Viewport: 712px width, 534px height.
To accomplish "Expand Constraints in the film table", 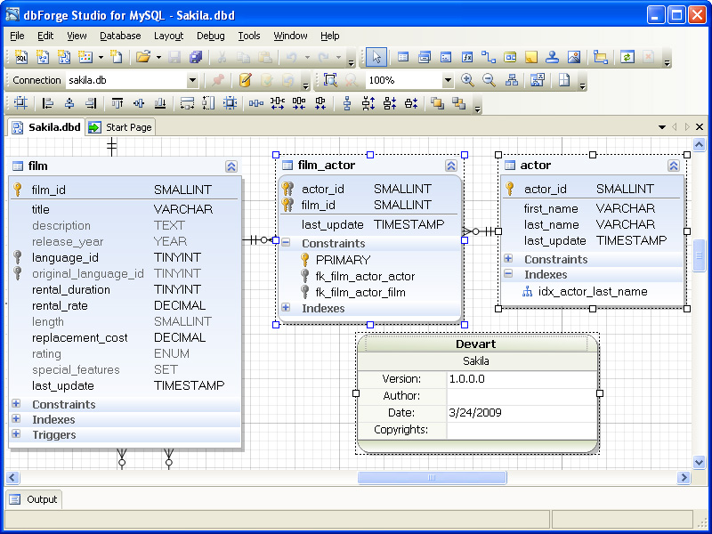I will (x=16, y=403).
